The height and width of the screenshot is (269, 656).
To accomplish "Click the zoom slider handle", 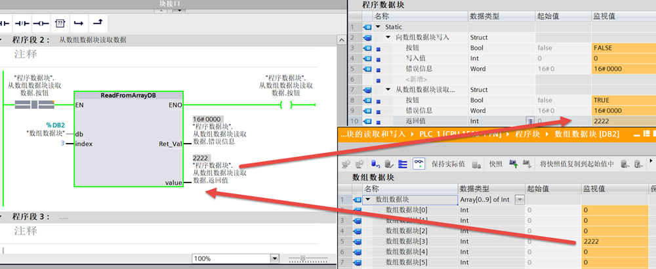I will pos(303,259).
